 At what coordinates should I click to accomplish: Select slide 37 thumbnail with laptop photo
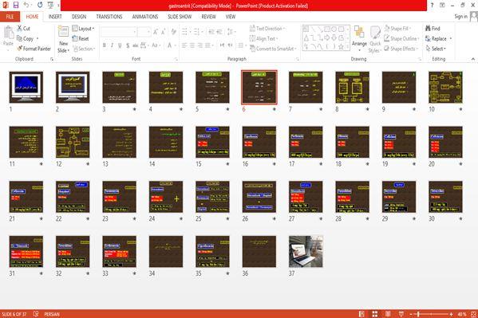click(x=306, y=251)
